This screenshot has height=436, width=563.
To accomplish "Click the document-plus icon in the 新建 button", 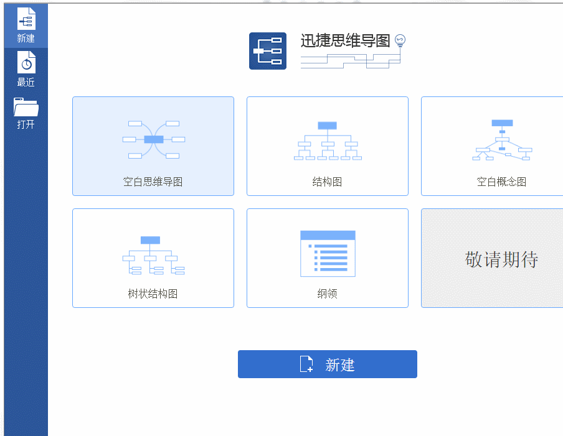I will tap(306, 364).
